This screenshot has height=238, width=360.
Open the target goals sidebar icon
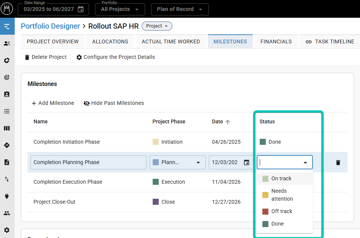click(7, 77)
